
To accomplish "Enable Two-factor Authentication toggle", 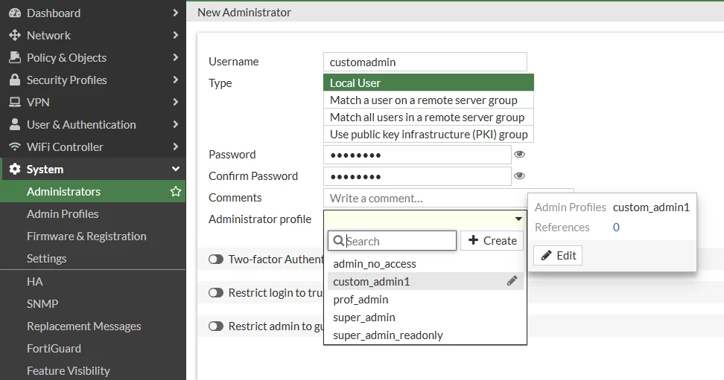I will 215,260.
